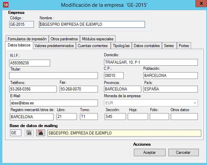Focus the empty Titular text field

[54, 76]
